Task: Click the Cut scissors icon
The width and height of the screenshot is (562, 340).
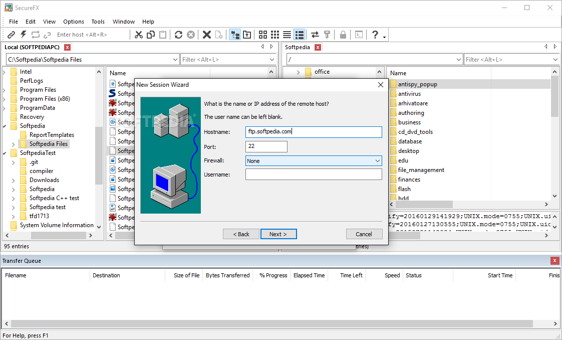Action: 138,35
